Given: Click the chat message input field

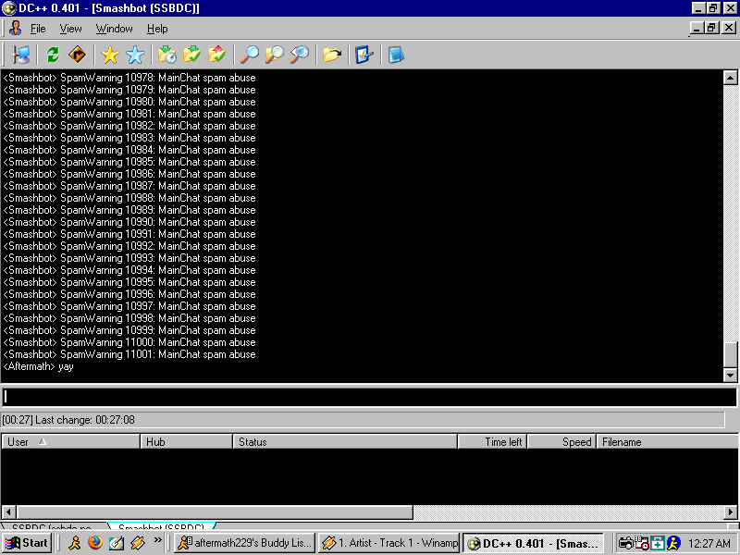Looking at the screenshot, I should tap(369, 397).
